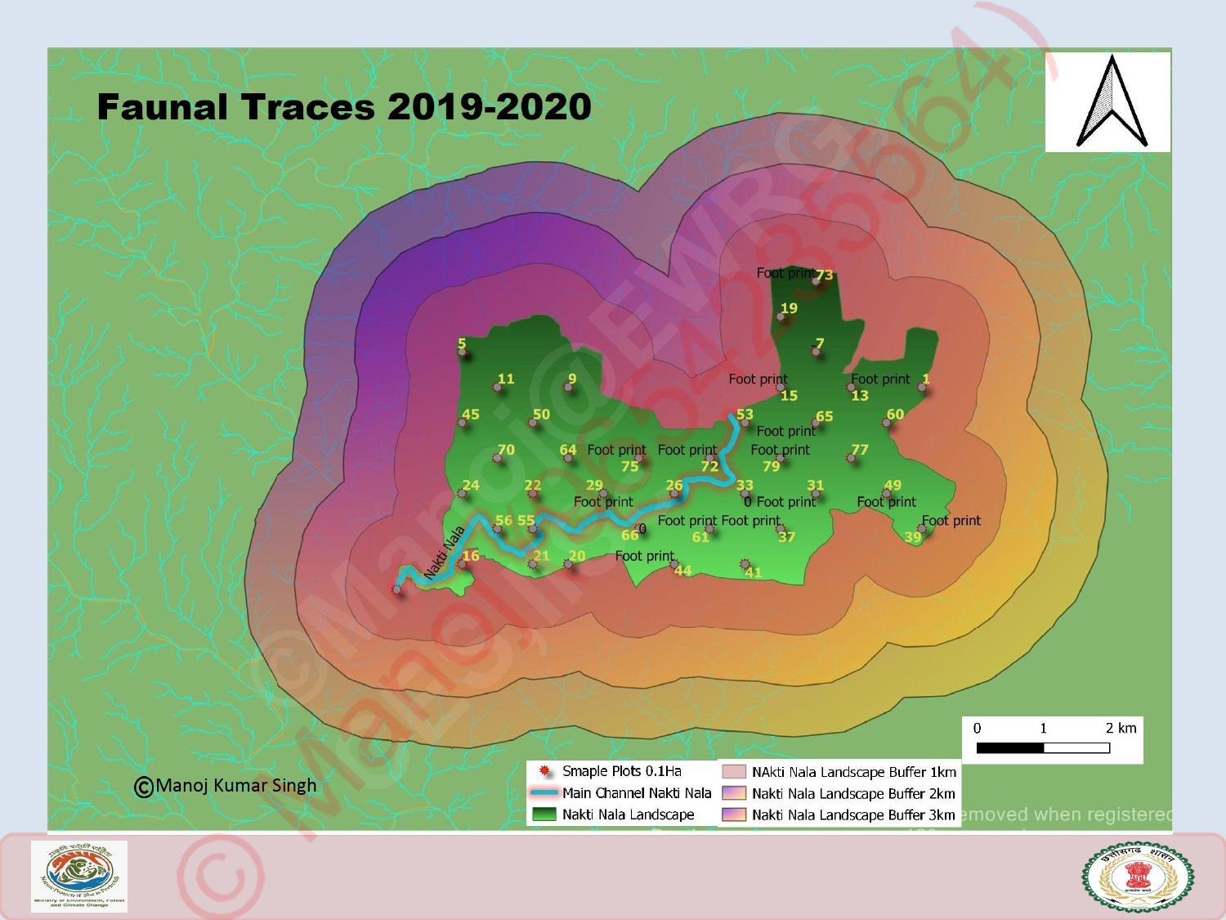Click the rotated Nakti Nala channel label
Image resolution: width=1226 pixels, height=920 pixels.
tap(444, 553)
